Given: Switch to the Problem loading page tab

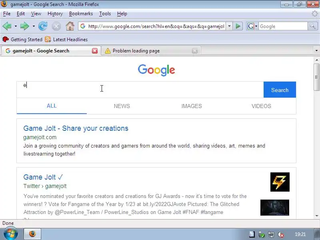Looking at the screenshot, I should 151,51.
